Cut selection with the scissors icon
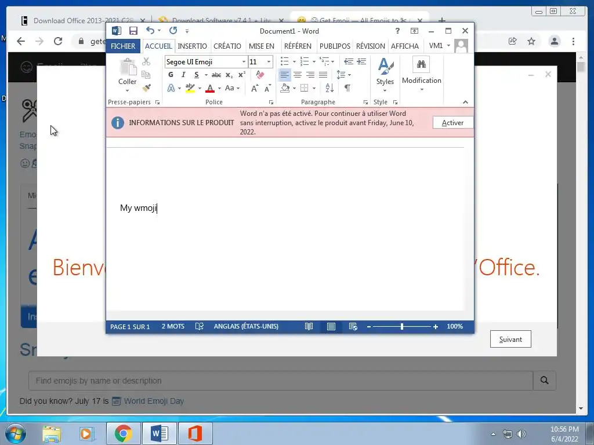Image resolution: width=594 pixels, height=445 pixels. 146,61
